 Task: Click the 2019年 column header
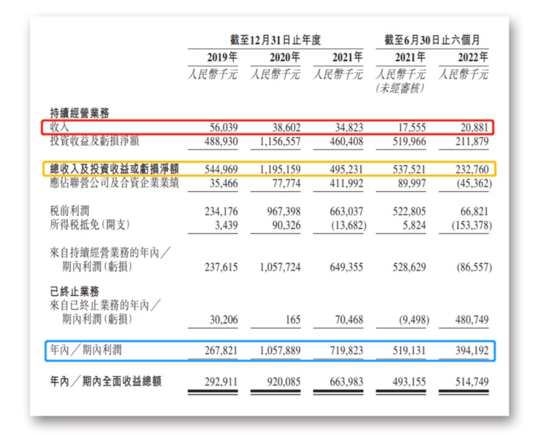coord(222,57)
